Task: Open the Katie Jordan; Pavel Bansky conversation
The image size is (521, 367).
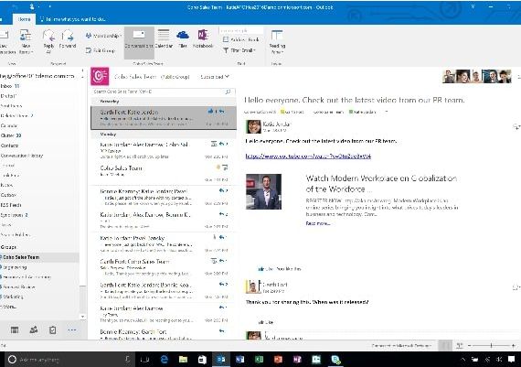Action: (164, 243)
